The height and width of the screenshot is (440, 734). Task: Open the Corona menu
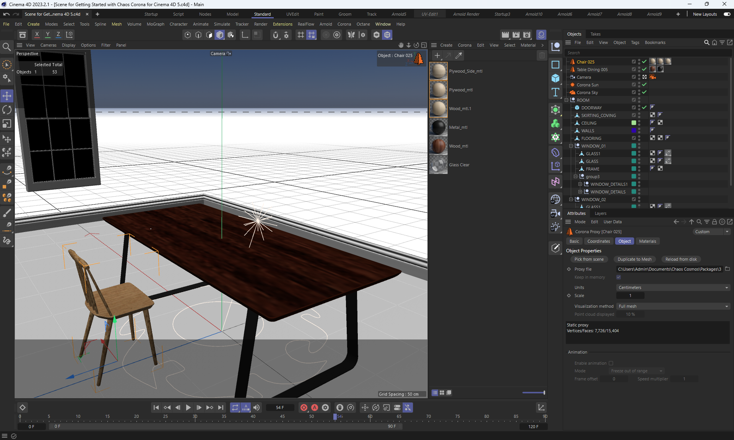pyautogui.click(x=344, y=24)
